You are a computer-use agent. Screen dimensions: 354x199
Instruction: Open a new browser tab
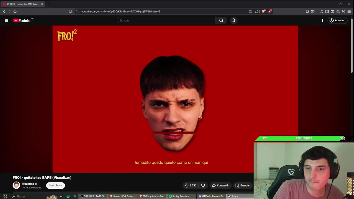click(49, 4)
